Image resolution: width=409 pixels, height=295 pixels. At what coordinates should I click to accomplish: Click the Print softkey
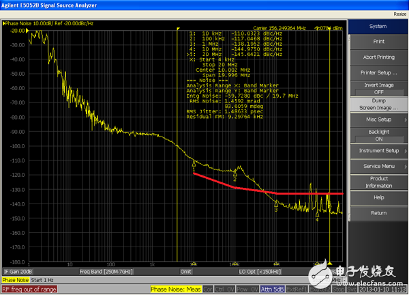coord(378,42)
